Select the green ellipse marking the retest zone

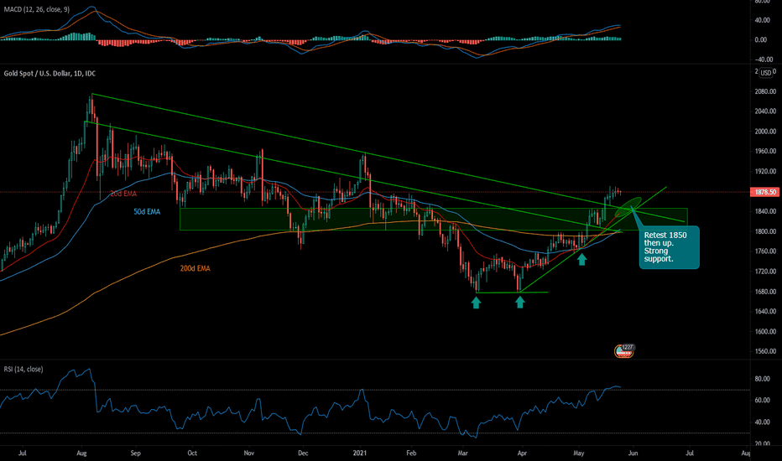pyautogui.click(x=628, y=207)
